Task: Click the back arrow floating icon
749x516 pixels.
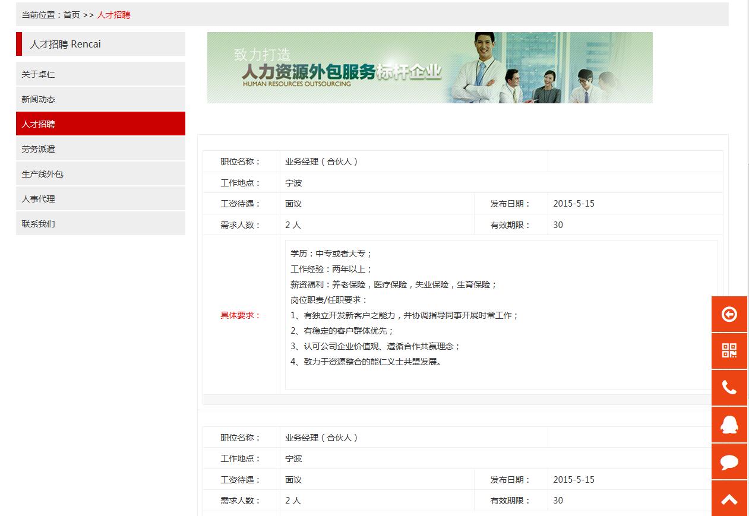Action: point(729,314)
